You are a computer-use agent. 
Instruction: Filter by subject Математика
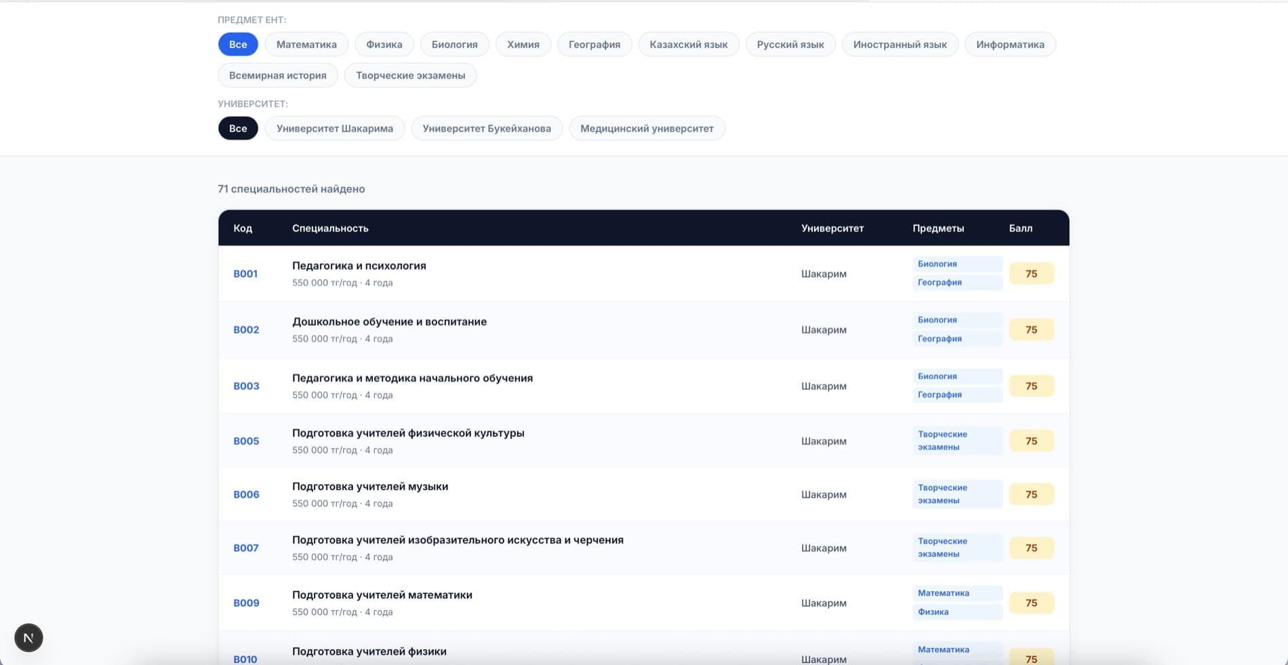306,45
